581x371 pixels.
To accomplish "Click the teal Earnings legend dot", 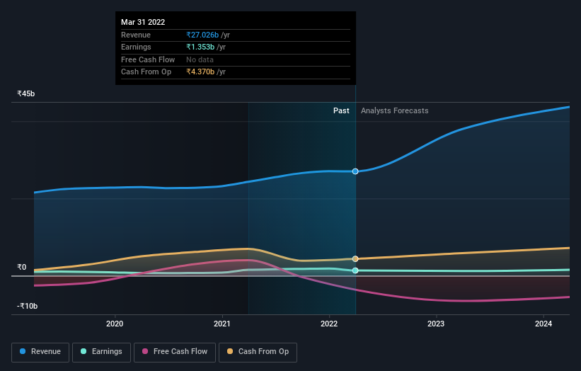I will pyautogui.click(x=84, y=351).
